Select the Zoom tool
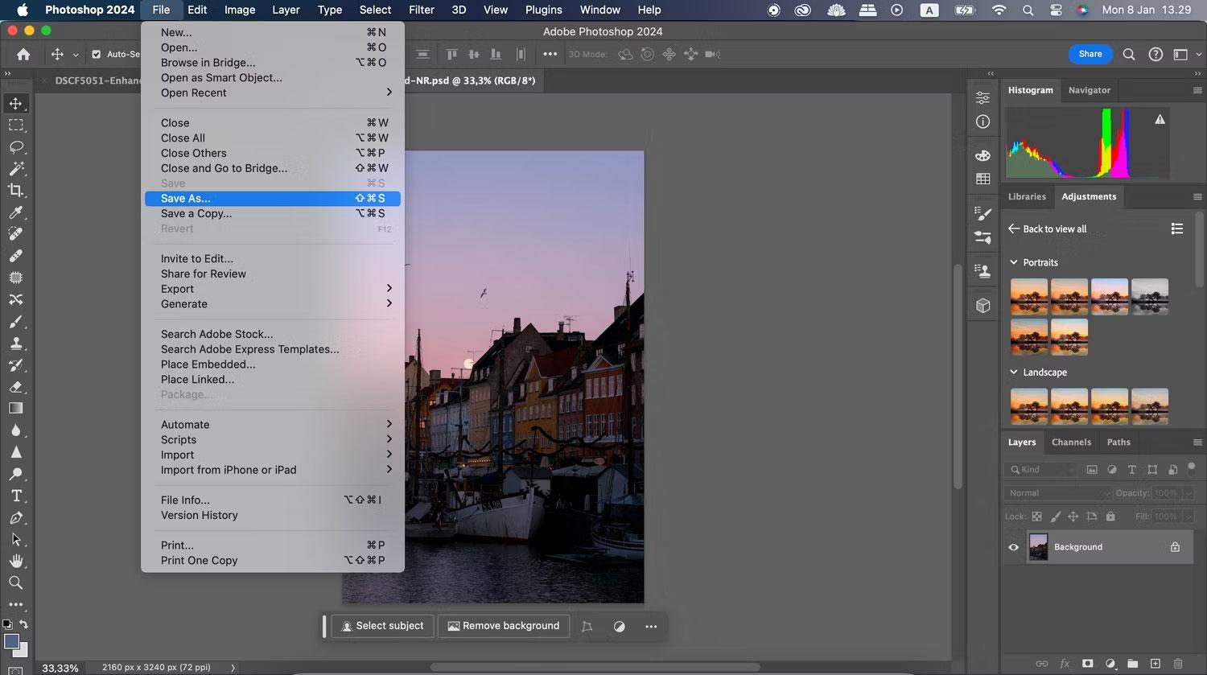The image size is (1207, 675). coord(16,582)
